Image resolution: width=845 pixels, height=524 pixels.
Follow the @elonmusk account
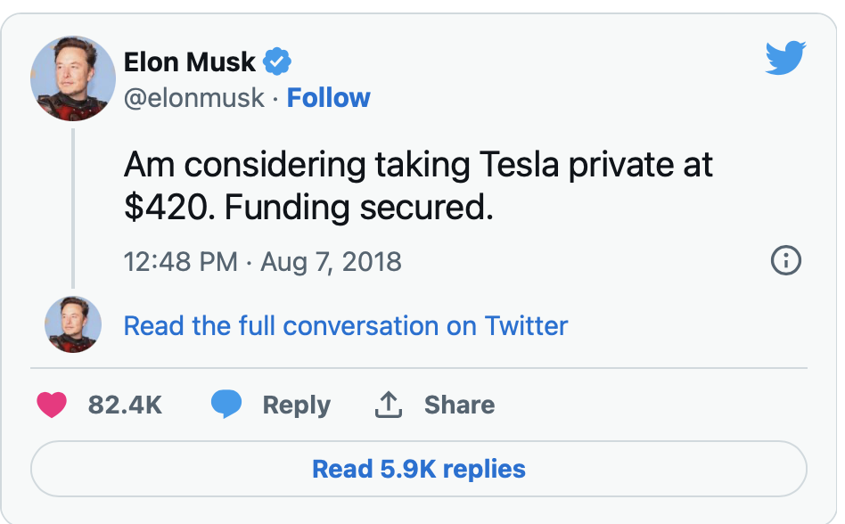(x=328, y=98)
